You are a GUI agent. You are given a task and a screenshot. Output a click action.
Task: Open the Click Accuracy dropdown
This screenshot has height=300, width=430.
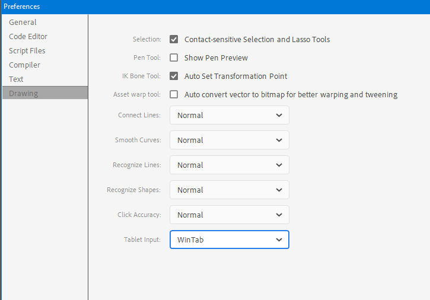click(x=229, y=215)
